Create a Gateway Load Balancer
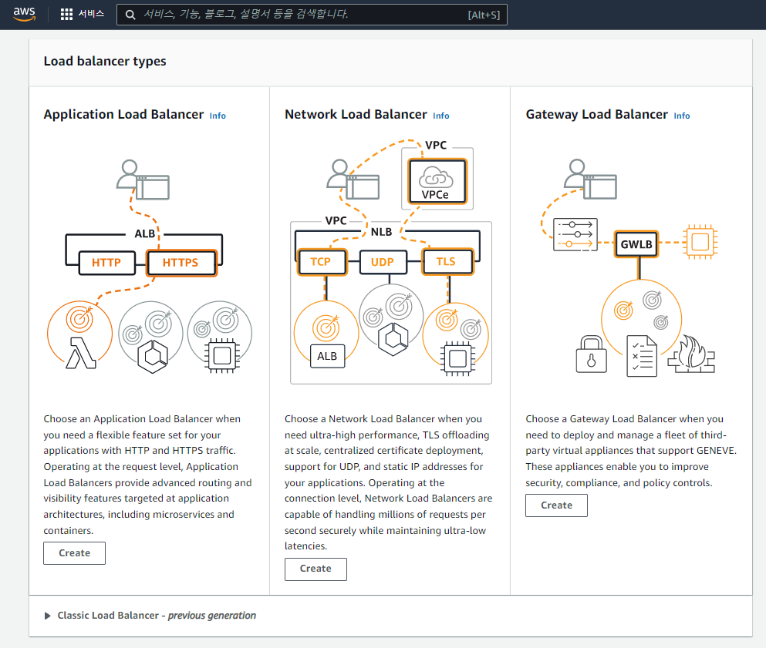Screen dimensions: 766x648 (x=556, y=505)
